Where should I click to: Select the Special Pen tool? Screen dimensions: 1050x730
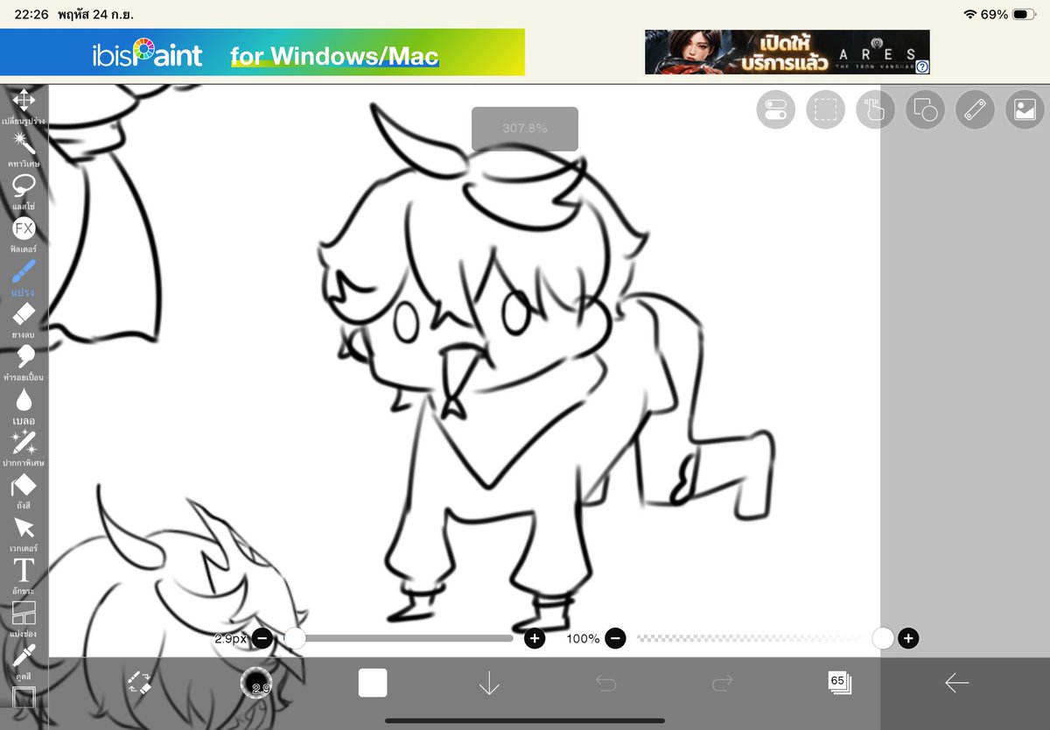click(24, 442)
